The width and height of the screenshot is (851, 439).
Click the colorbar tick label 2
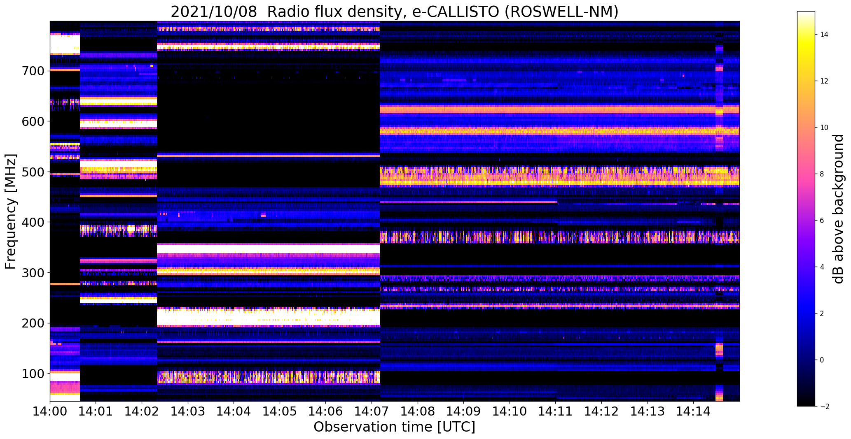(822, 314)
